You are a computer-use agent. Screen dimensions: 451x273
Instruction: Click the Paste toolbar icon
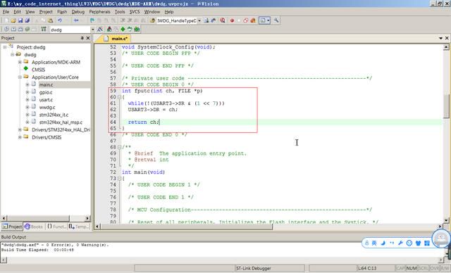click(x=50, y=20)
